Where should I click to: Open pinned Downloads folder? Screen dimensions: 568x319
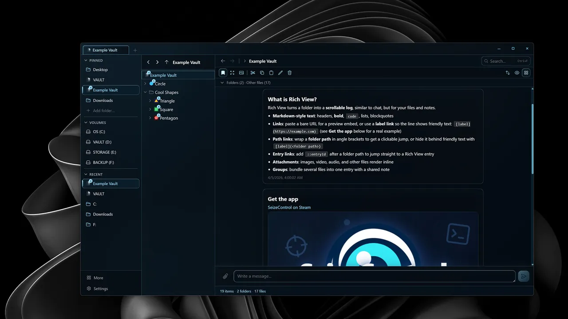coord(111,101)
